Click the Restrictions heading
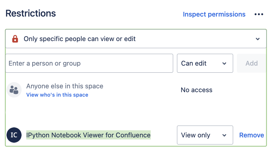 [31, 13]
